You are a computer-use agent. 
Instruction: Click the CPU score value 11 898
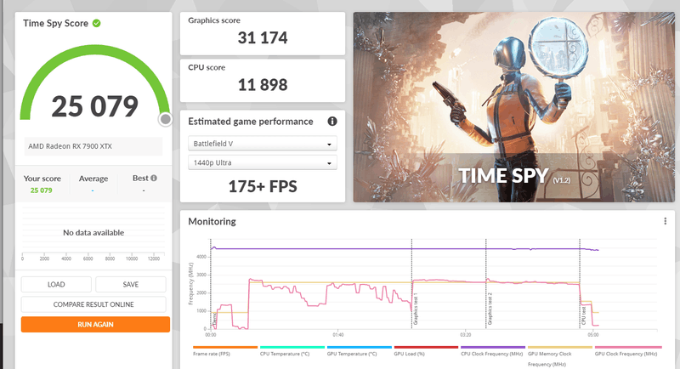[x=263, y=84]
